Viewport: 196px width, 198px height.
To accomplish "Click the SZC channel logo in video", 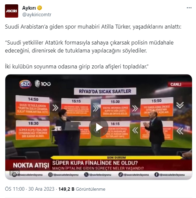I will pyautogui.click(x=25, y=84).
